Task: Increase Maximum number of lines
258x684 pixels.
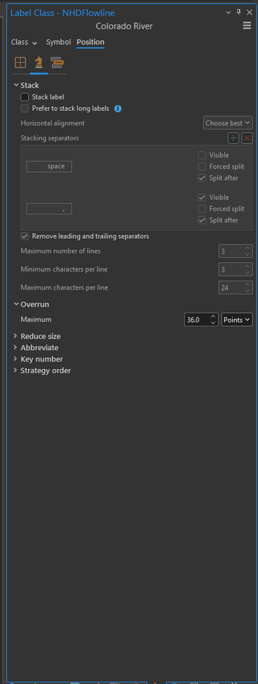Action: coord(248,248)
